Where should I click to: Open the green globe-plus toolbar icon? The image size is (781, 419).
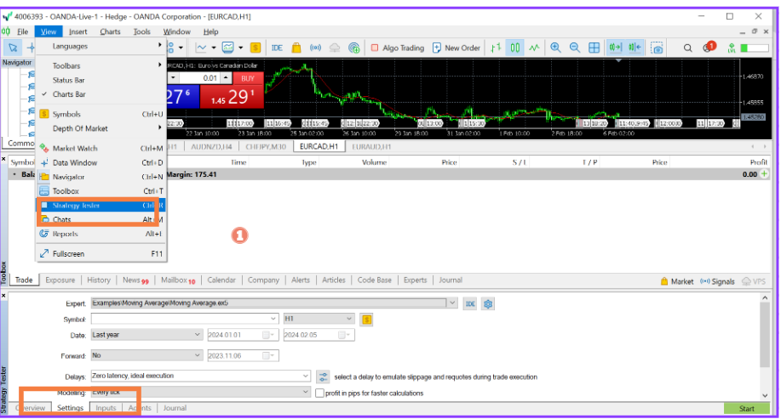click(354, 48)
